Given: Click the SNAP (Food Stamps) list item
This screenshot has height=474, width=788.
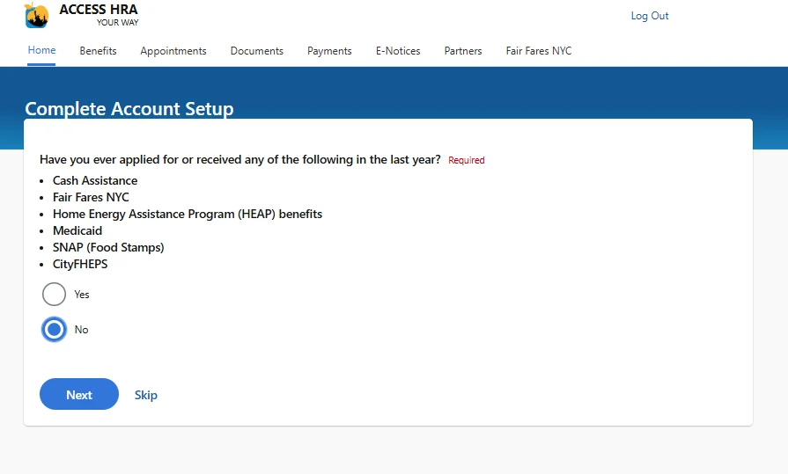Looking at the screenshot, I should [108, 247].
